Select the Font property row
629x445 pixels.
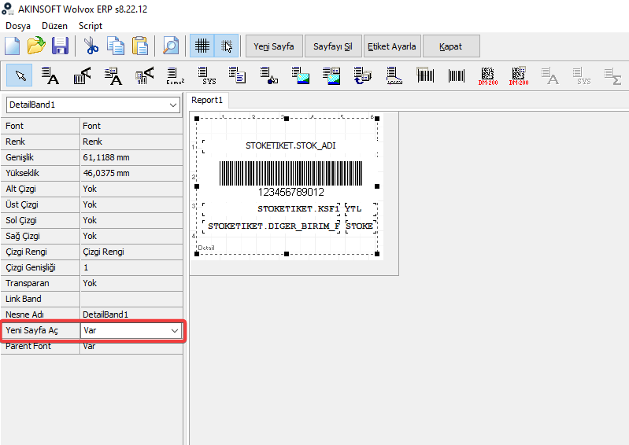pos(91,126)
